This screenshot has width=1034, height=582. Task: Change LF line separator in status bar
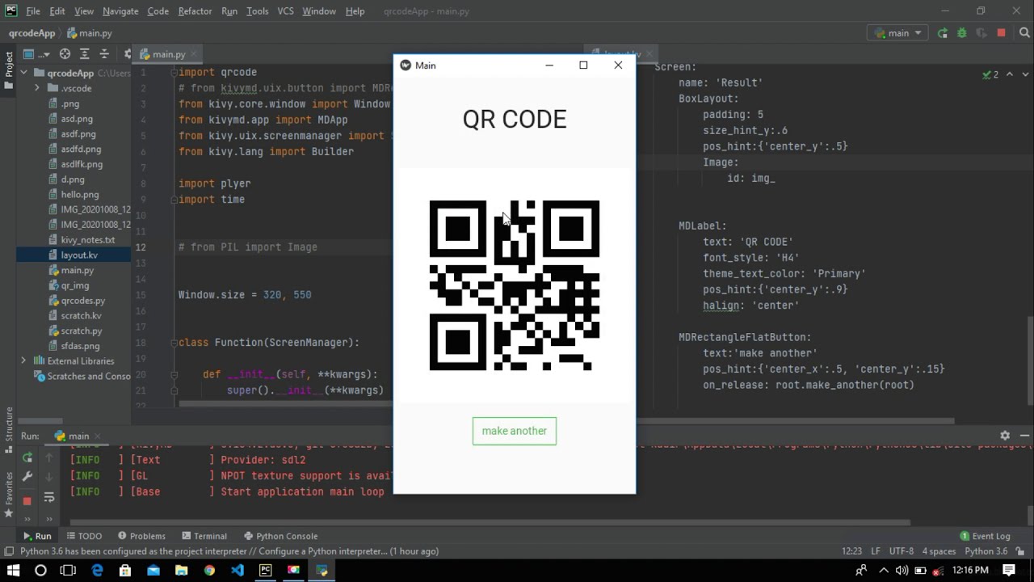pos(876,551)
